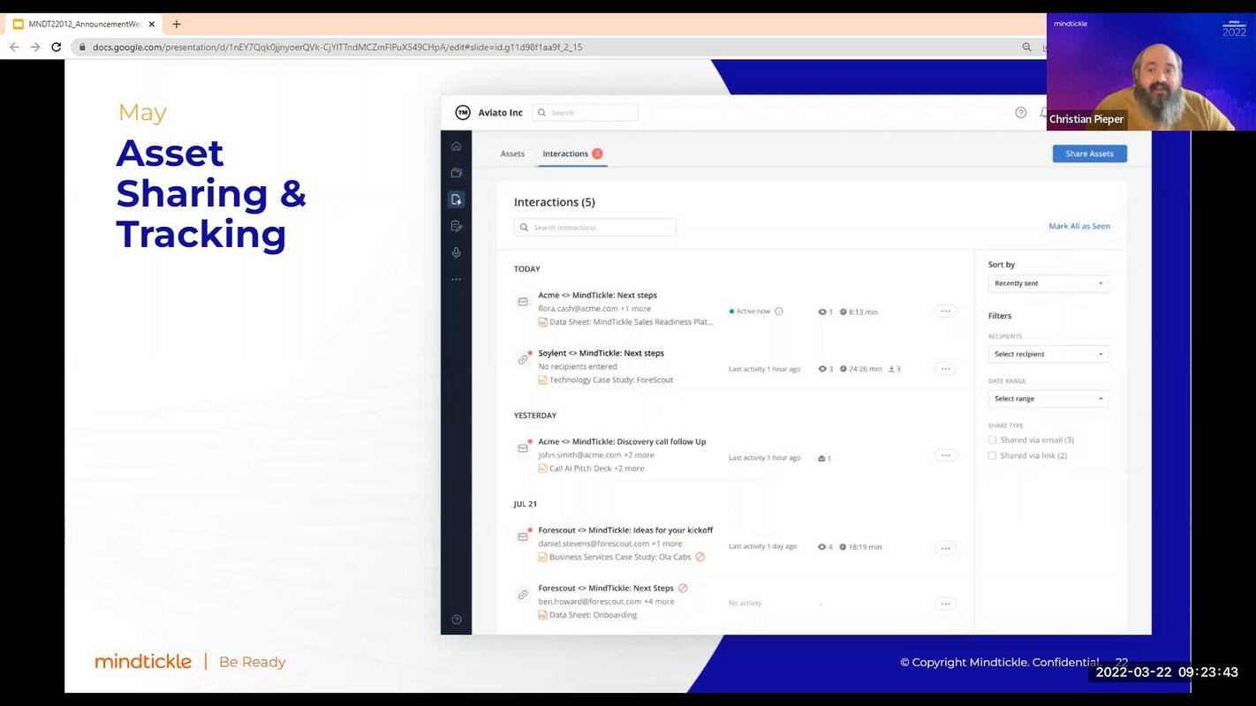
Task: Click the Mark All as Seen link
Action: click(1078, 227)
